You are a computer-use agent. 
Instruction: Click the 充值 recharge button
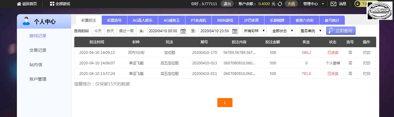tap(291, 4)
